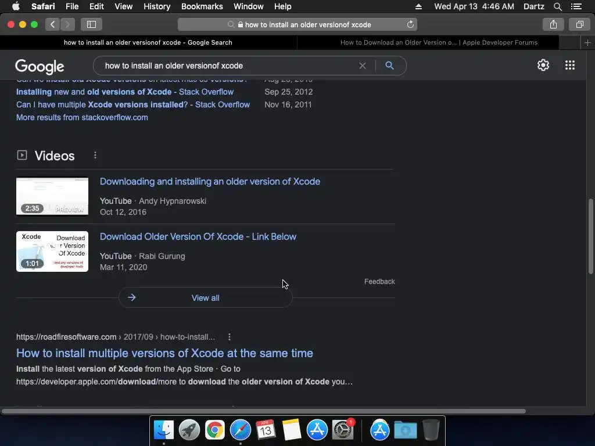
Task: Open Spotlight search in the menu bar
Action: tap(557, 6)
